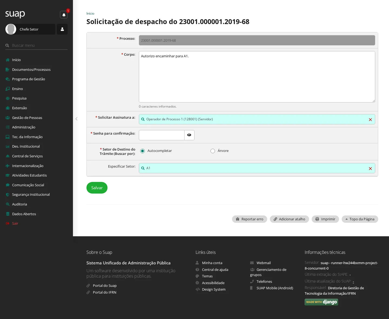Click Topo da Página button
This screenshot has width=389, height=319.
point(360,219)
